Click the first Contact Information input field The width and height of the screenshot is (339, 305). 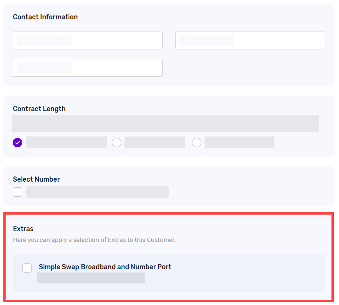pyautogui.click(x=88, y=40)
